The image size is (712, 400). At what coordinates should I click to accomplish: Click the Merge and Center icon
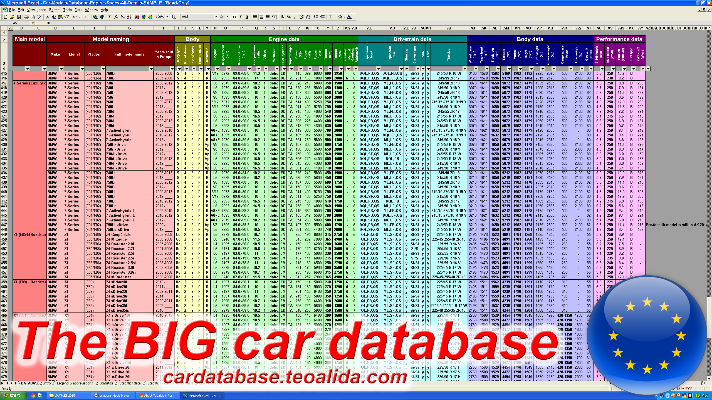click(274, 17)
